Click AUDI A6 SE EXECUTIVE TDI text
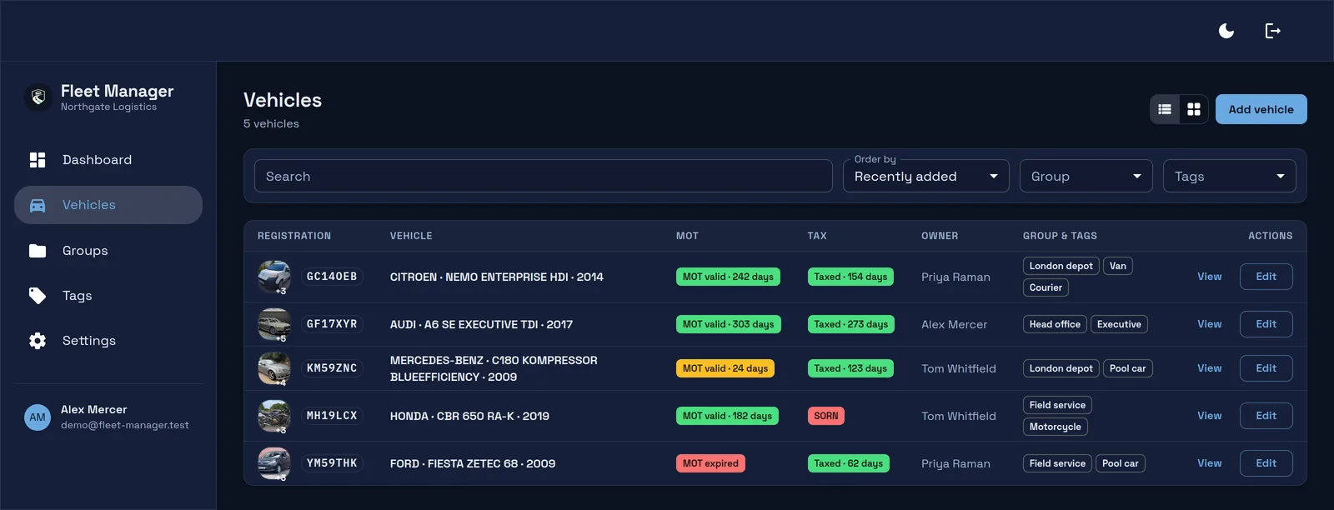Screen dimensions: 1334x510 [x=481, y=324]
